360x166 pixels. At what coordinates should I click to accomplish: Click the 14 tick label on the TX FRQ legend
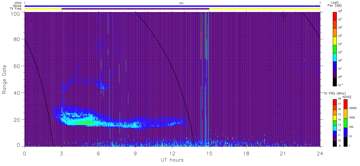[339, 120]
